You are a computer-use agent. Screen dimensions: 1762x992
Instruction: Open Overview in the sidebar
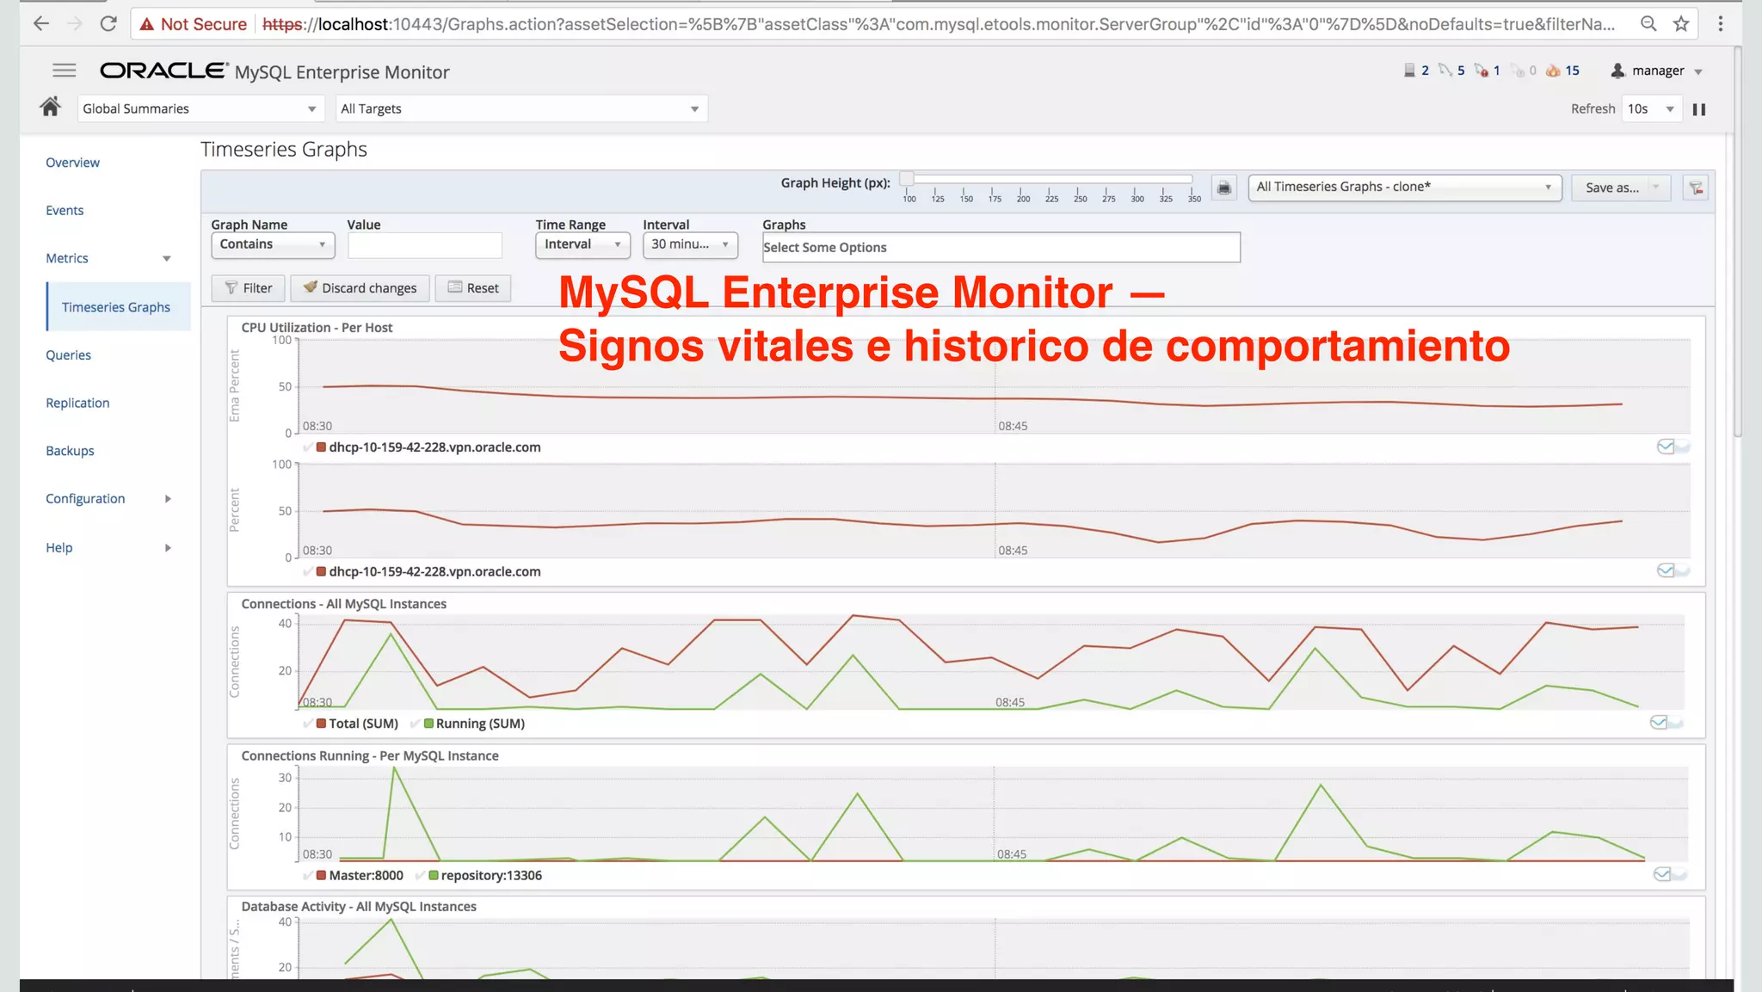(x=72, y=163)
